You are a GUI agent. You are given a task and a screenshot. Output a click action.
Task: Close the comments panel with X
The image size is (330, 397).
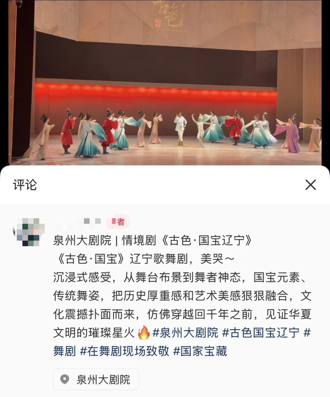(310, 185)
